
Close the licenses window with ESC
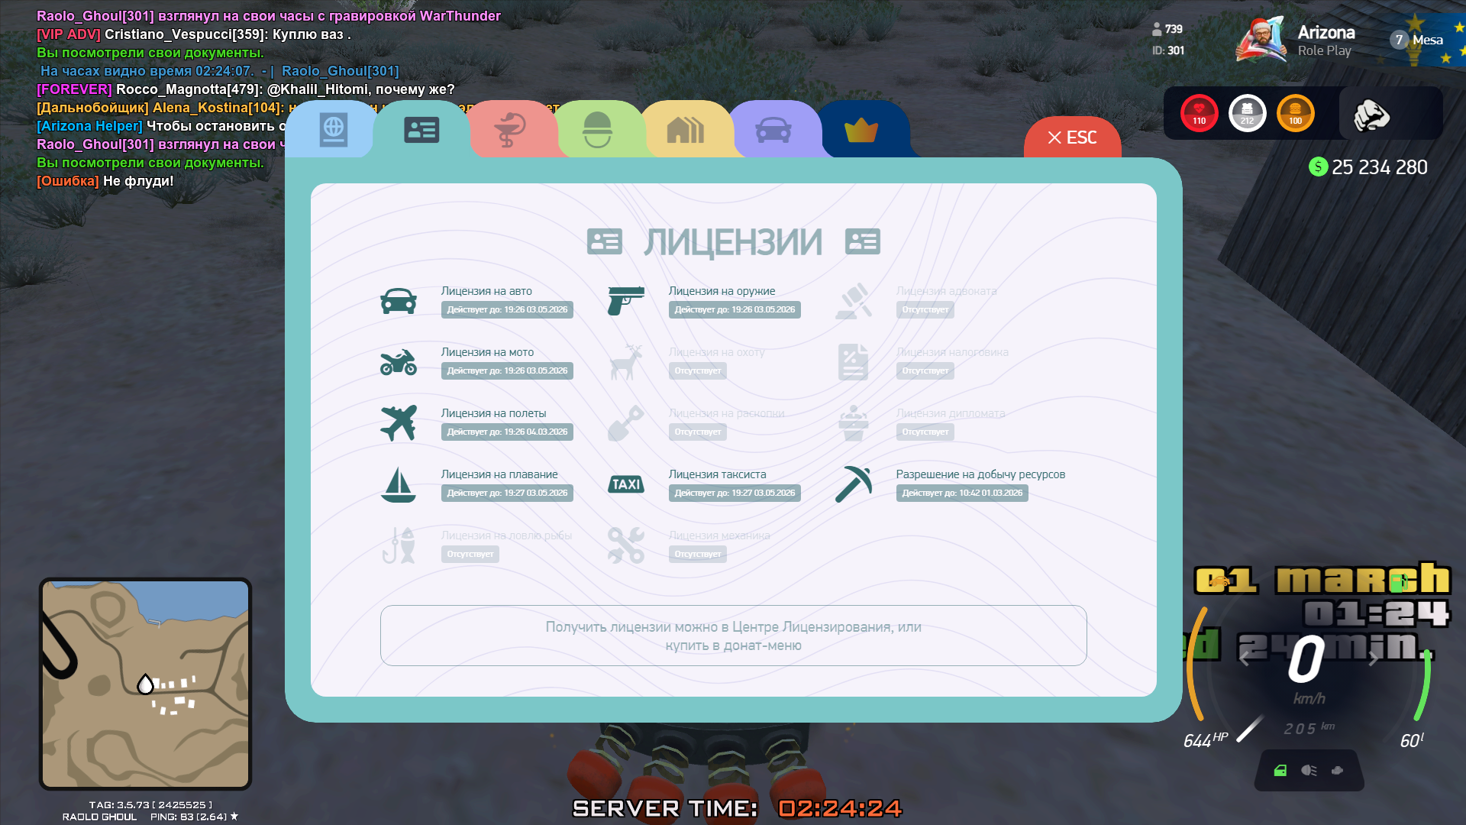[x=1072, y=137]
